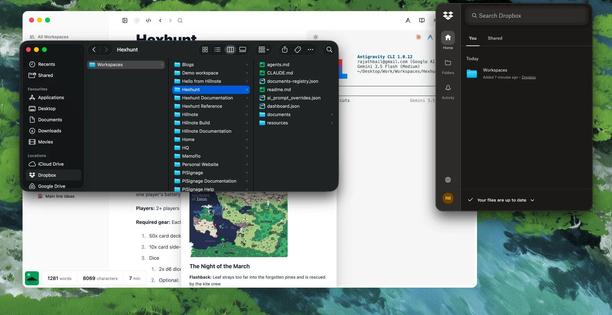Click the Hillnote person icon in toolbar

[408, 20]
